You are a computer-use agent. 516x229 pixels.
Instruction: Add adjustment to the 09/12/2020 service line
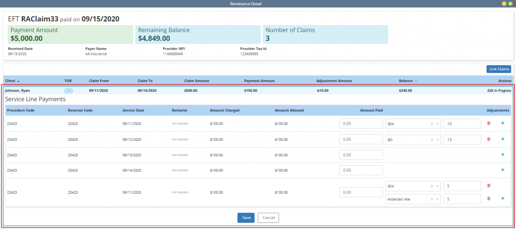[502, 139]
